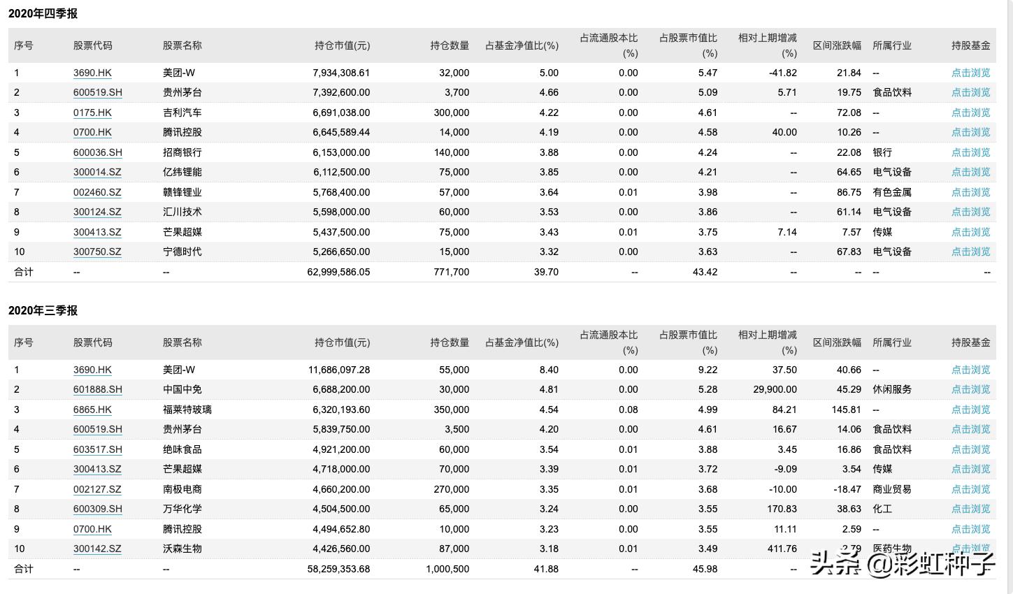Image resolution: width=1013 pixels, height=594 pixels.
Task: Select the 002127.SZ 南极电商 code
Action: [97, 489]
